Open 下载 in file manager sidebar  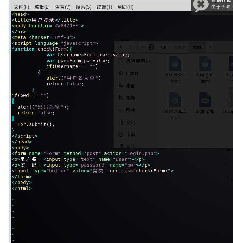[x=127, y=134]
